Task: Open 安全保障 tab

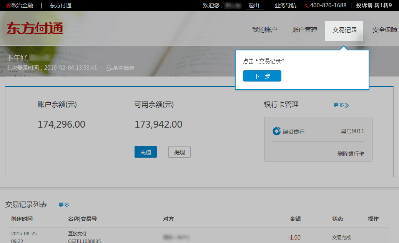Action: [385, 30]
